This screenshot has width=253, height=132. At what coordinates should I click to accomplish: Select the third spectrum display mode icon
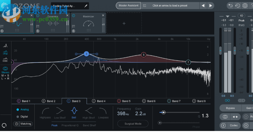pyautogui.click(x=5, y=60)
